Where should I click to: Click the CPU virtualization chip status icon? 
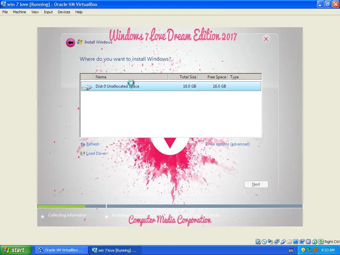(x=308, y=242)
